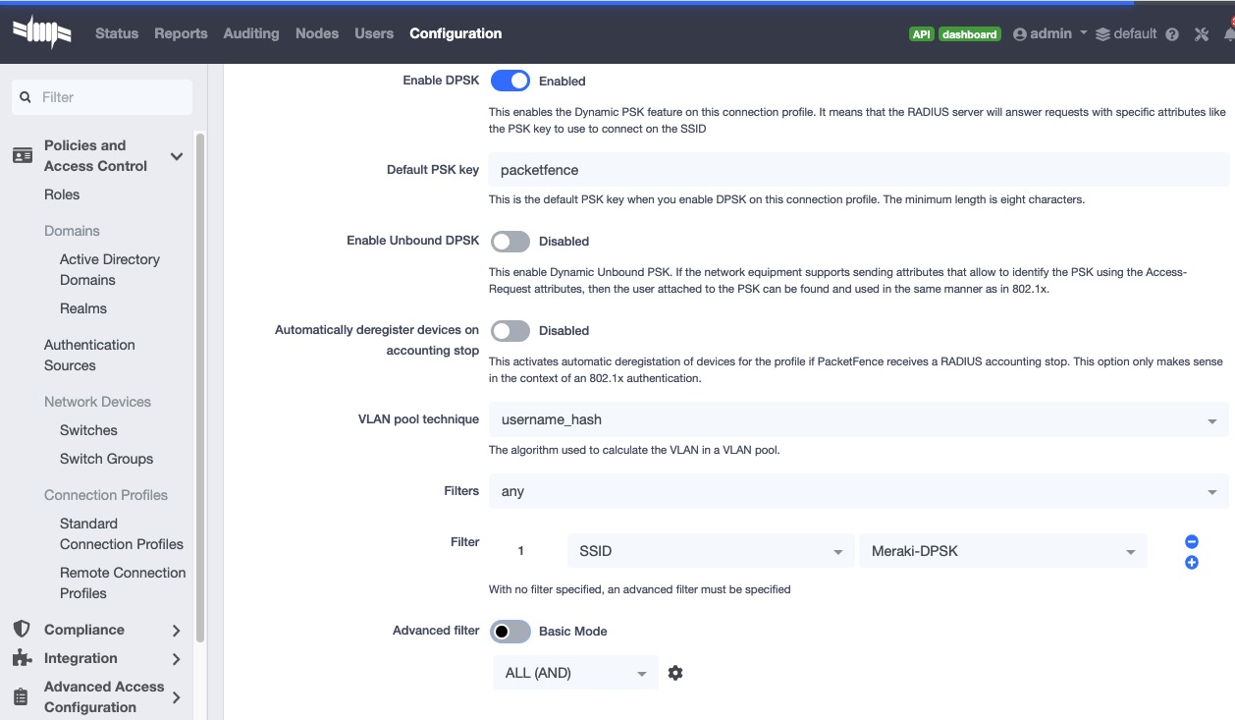Open advanced filter settings gear icon
Image resolution: width=1235 pixels, height=720 pixels.
[x=674, y=672]
